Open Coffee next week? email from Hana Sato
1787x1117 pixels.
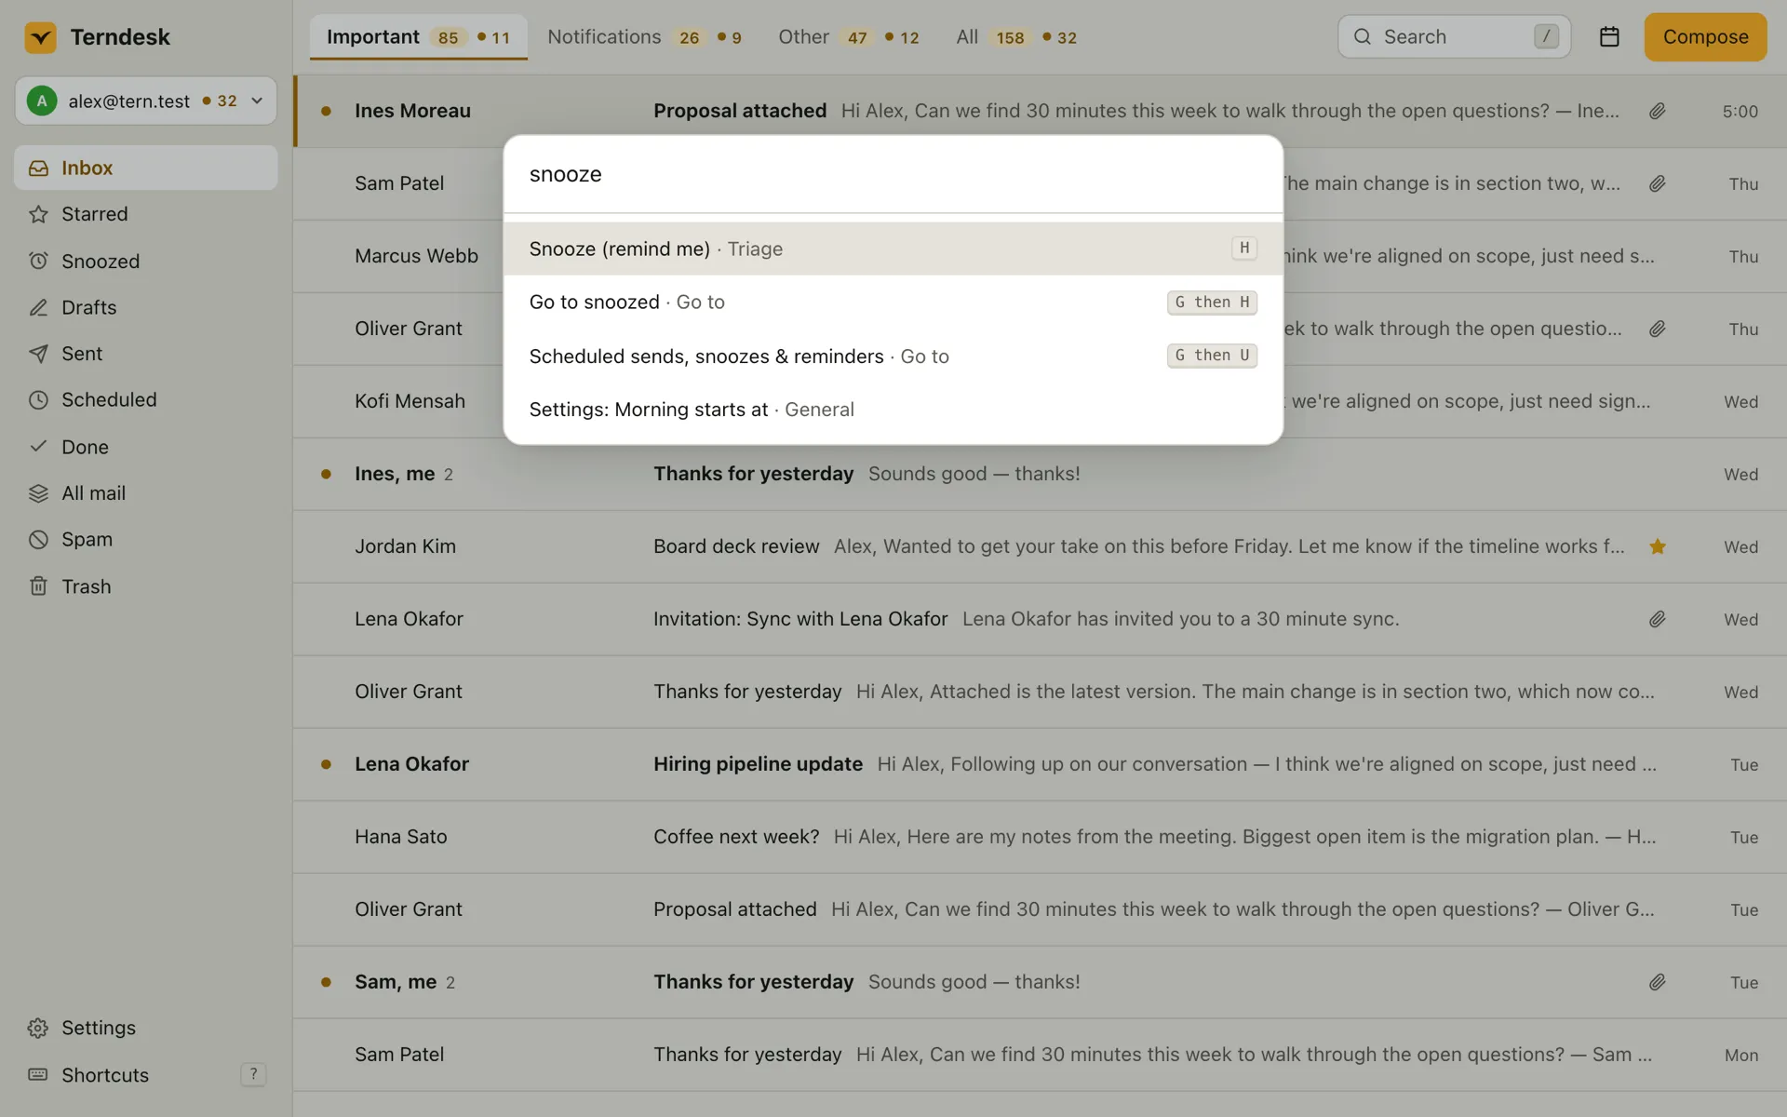tap(1041, 837)
